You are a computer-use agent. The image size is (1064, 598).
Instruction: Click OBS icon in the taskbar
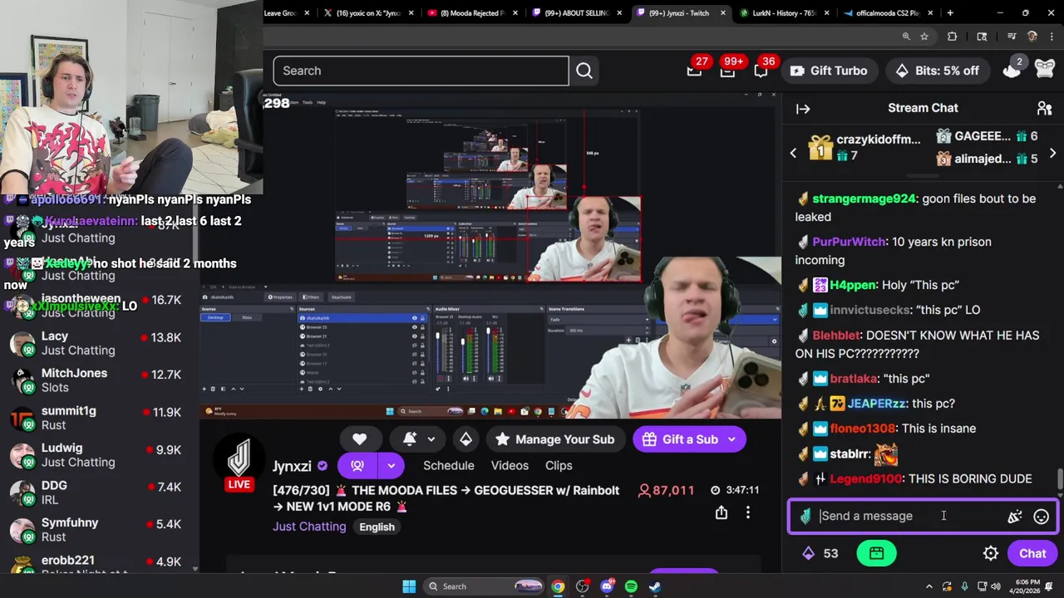click(x=582, y=586)
